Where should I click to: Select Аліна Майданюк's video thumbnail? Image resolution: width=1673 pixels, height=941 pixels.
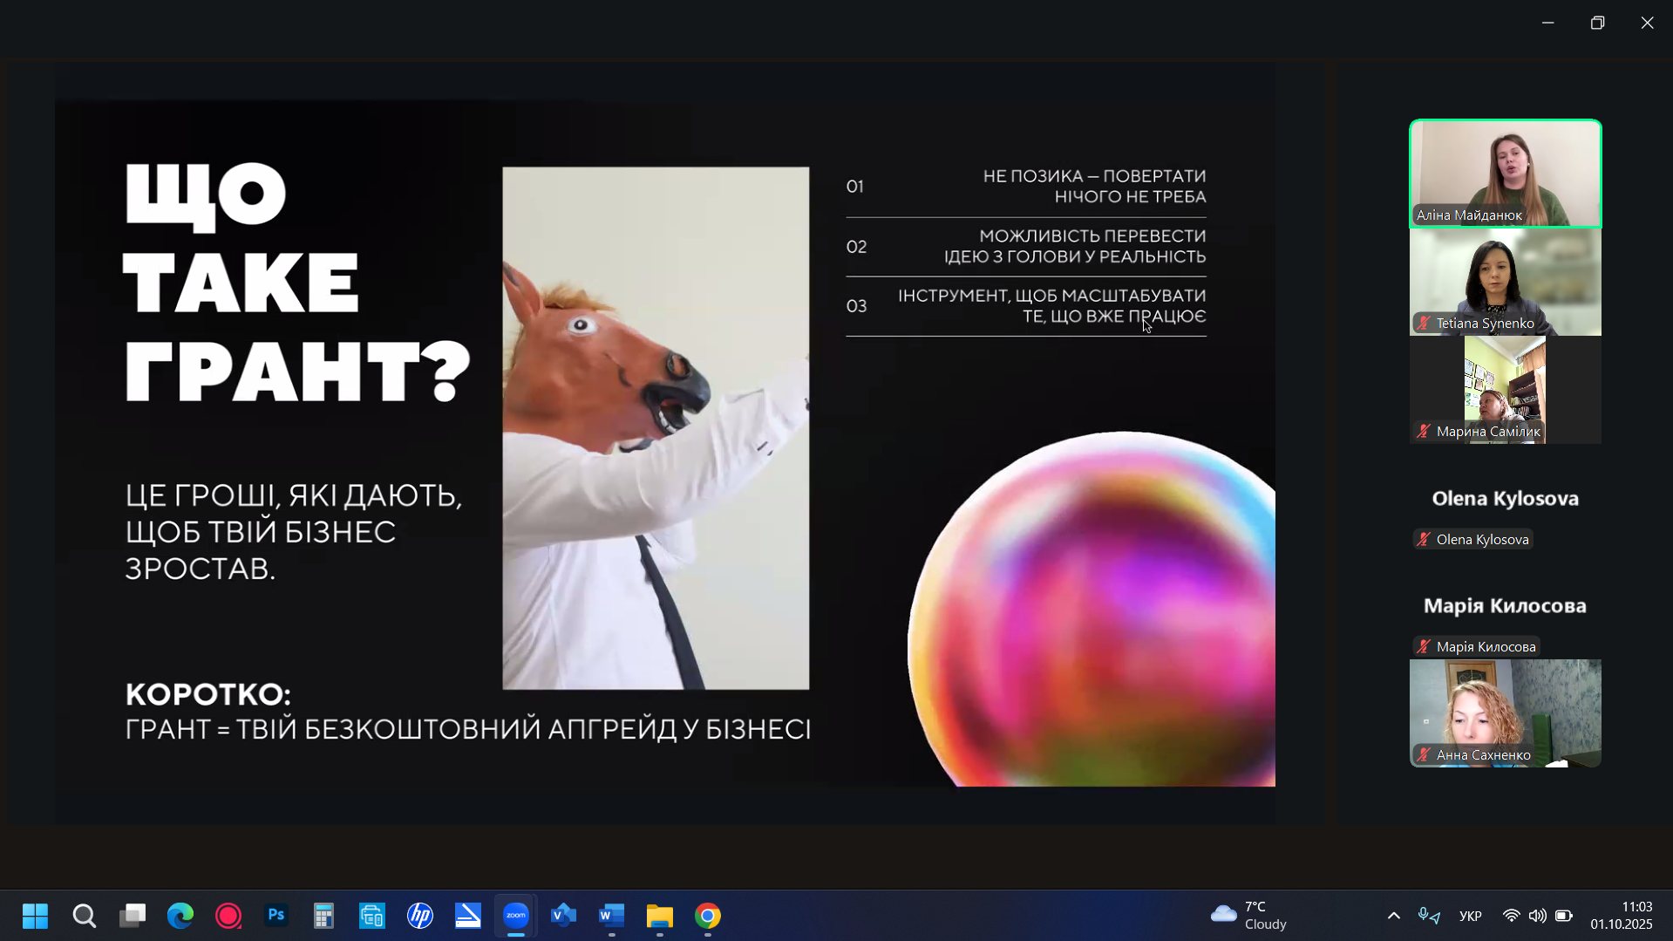point(1505,174)
